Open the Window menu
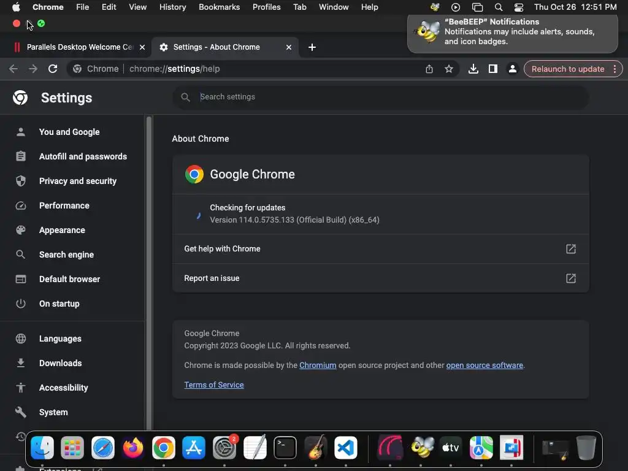The width and height of the screenshot is (628, 471). click(334, 7)
